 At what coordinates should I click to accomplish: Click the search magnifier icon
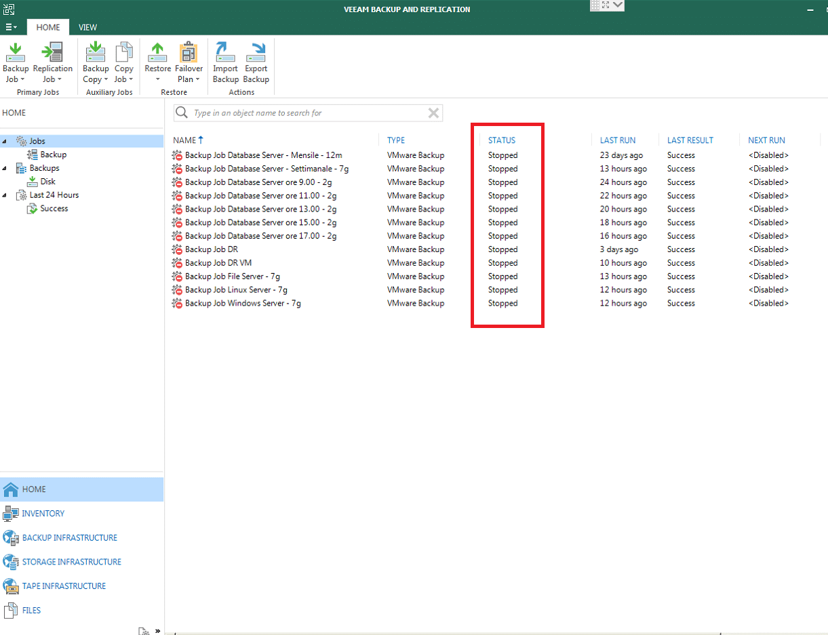182,113
